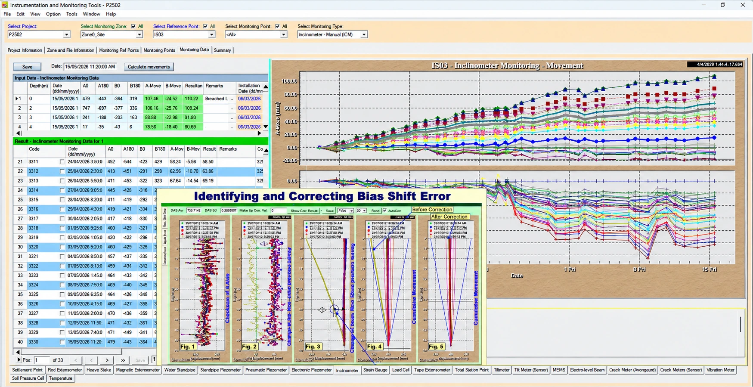Click the Heave Stake instrument button

click(99, 370)
